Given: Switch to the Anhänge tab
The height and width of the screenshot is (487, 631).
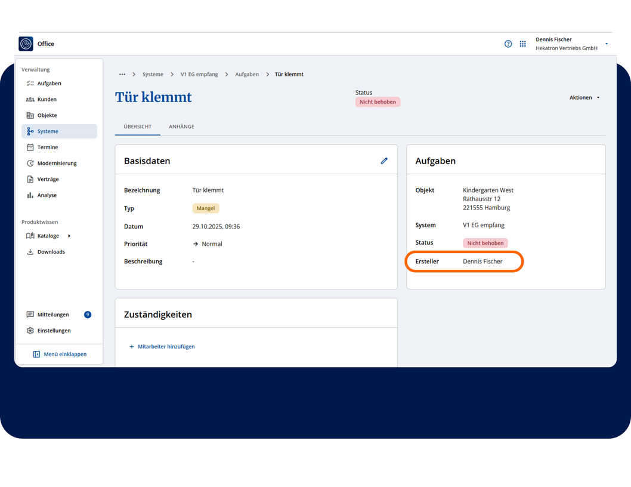Looking at the screenshot, I should tap(181, 127).
